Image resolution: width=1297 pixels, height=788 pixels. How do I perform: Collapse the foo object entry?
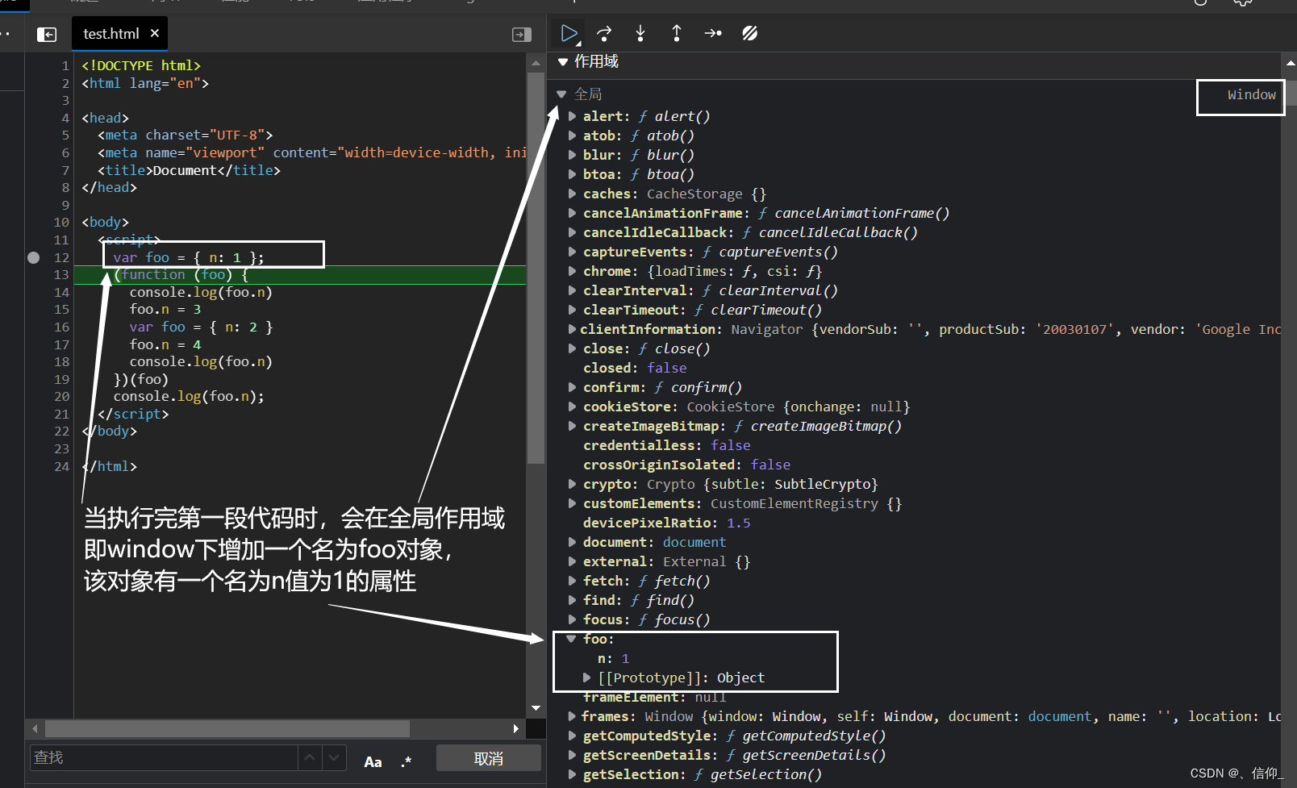coord(571,639)
